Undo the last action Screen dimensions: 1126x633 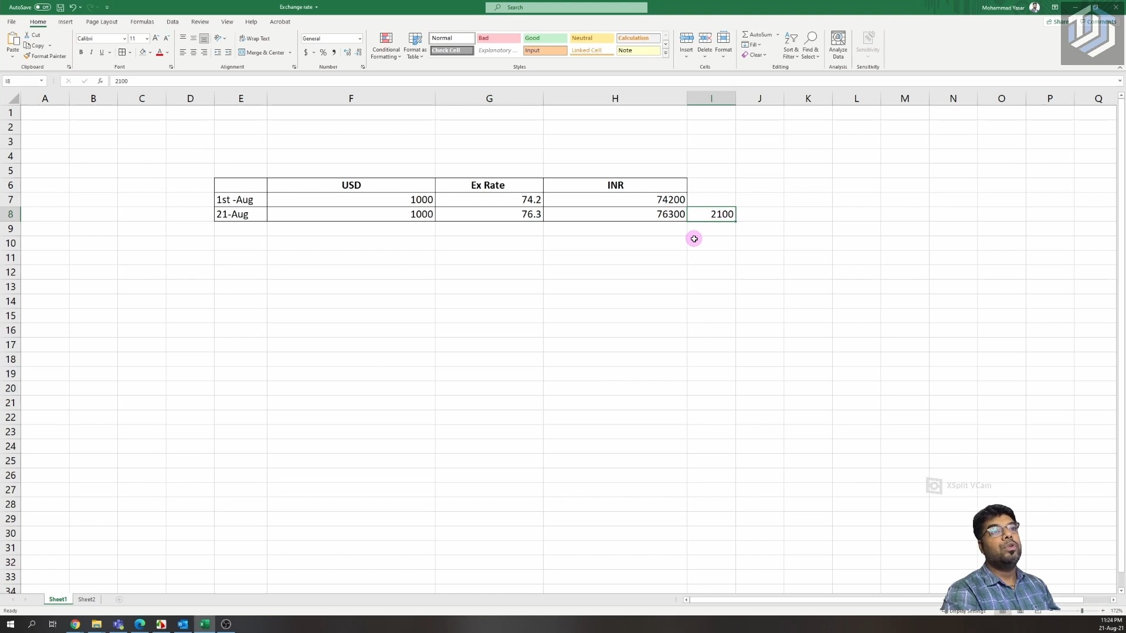click(x=73, y=8)
